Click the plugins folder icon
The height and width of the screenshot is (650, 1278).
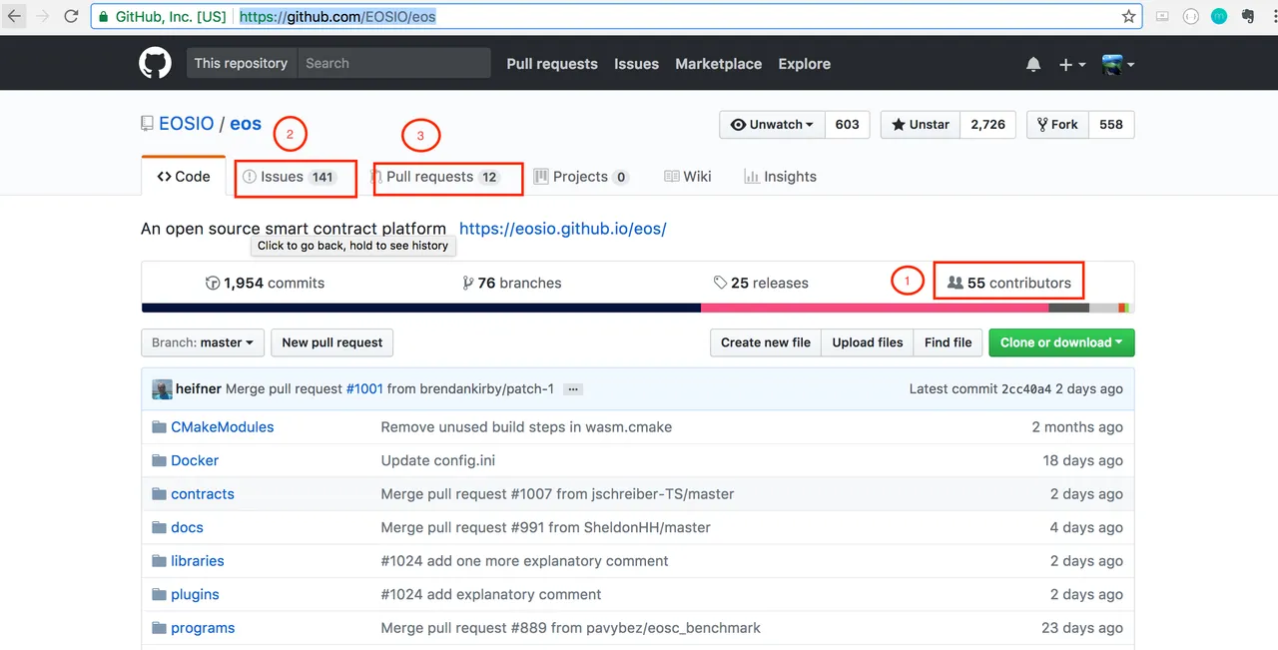tap(159, 594)
